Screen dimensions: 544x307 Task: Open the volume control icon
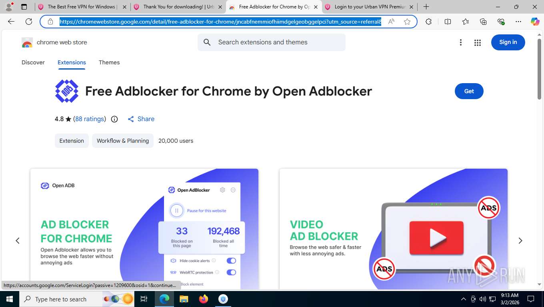click(x=482, y=299)
